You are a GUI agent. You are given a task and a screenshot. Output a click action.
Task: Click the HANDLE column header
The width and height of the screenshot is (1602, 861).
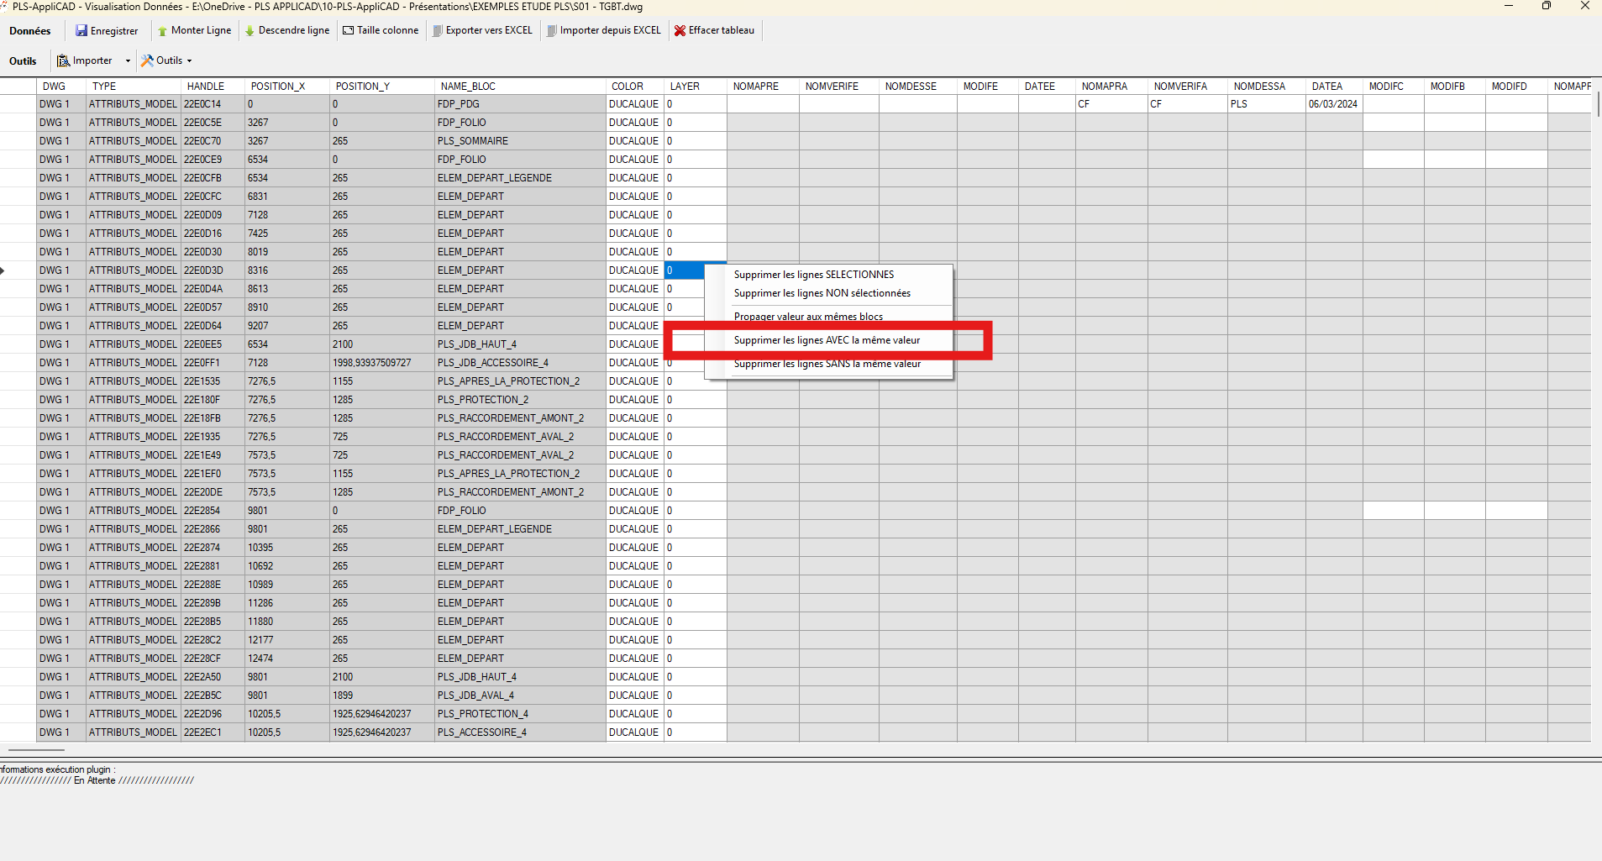206,87
